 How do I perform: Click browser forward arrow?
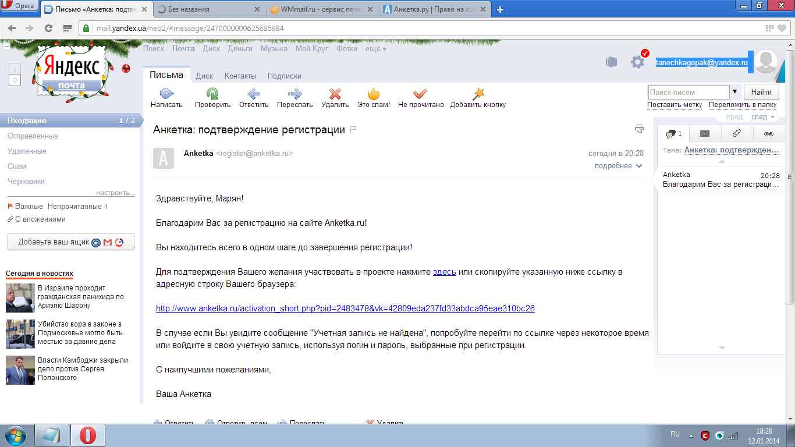click(30, 29)
